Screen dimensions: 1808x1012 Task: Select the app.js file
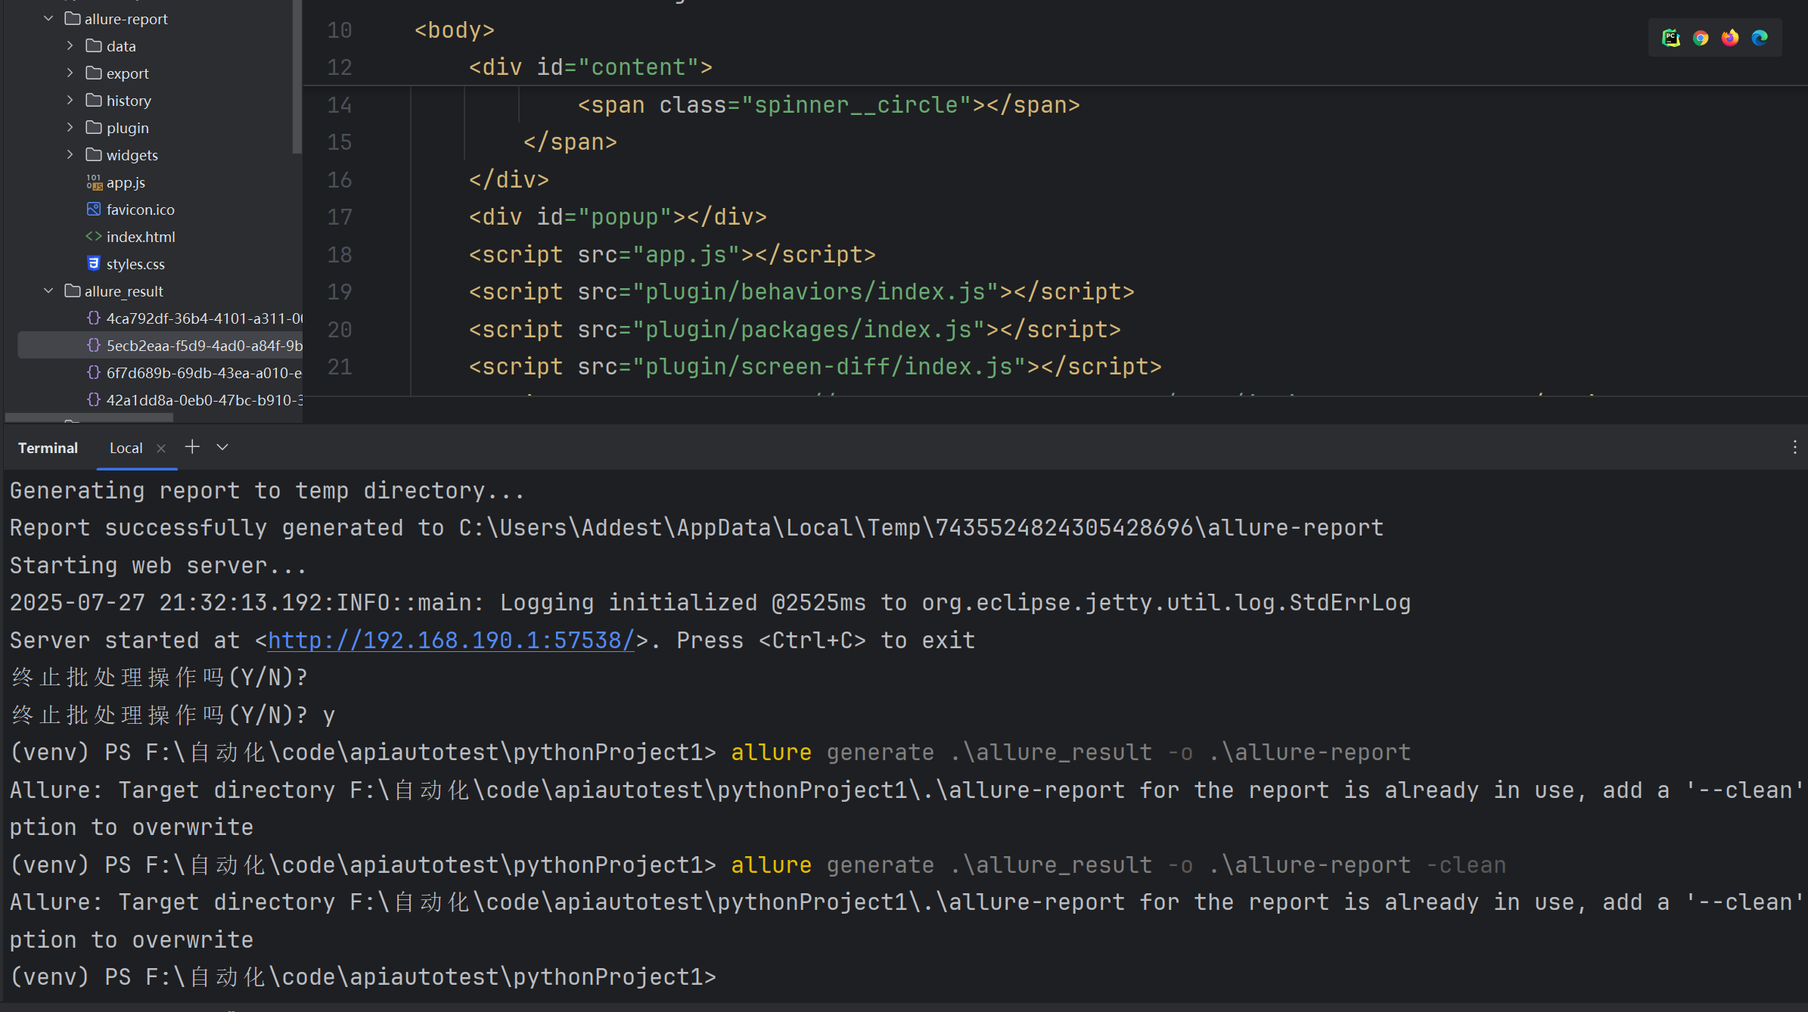pyautogui.click(x=126, y=182)
